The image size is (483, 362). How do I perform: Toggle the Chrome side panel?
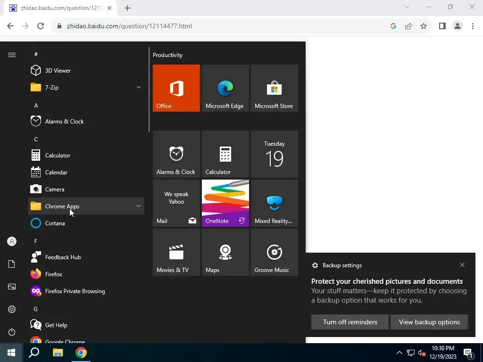pyautogui.click(x=442, y=26)
